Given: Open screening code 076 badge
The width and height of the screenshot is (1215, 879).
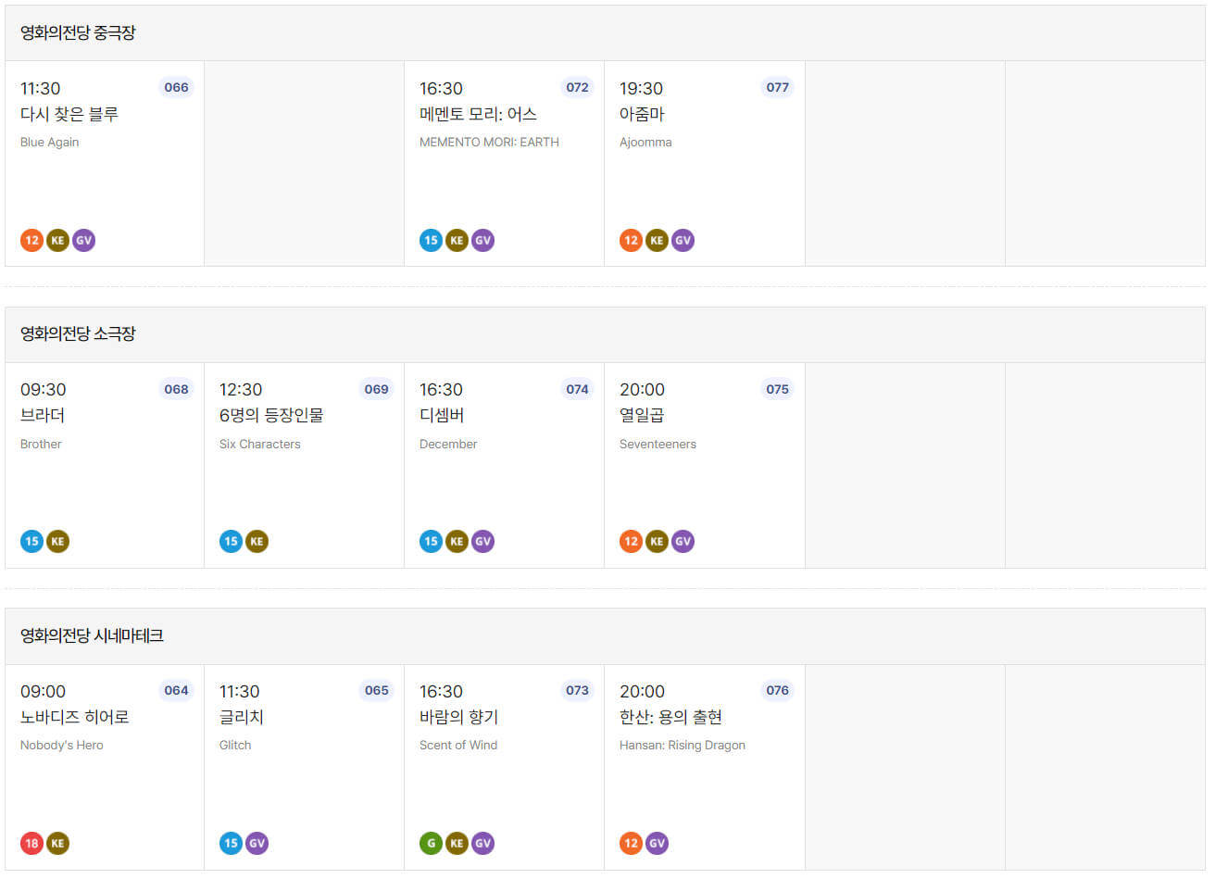Looking at the screenshot, I should [x=777, y=690].
